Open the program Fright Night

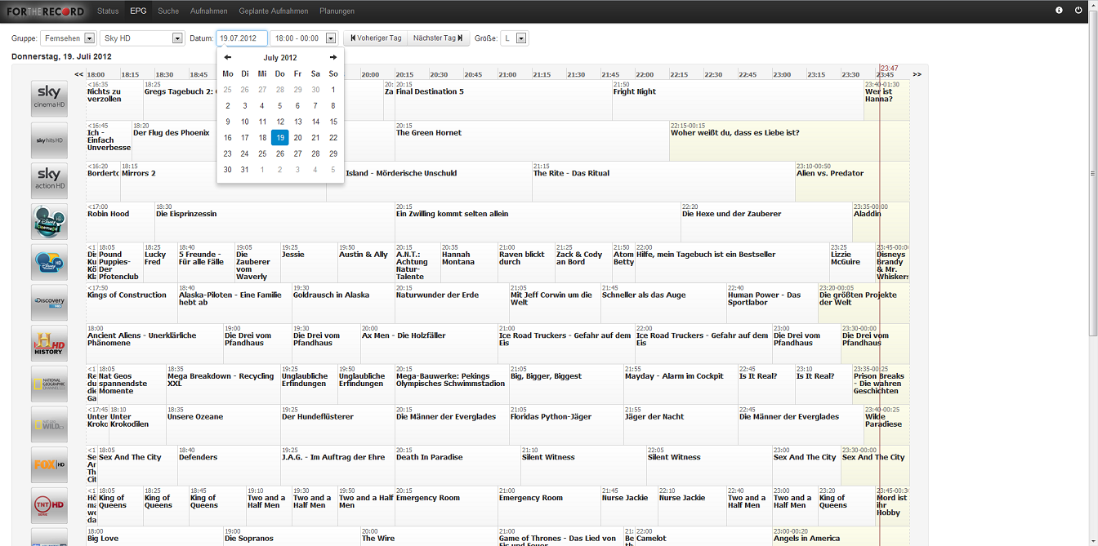point(738,100)
